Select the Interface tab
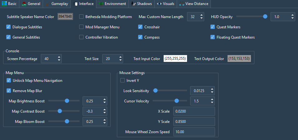298x140 pixels. click(x=83, y=4)
